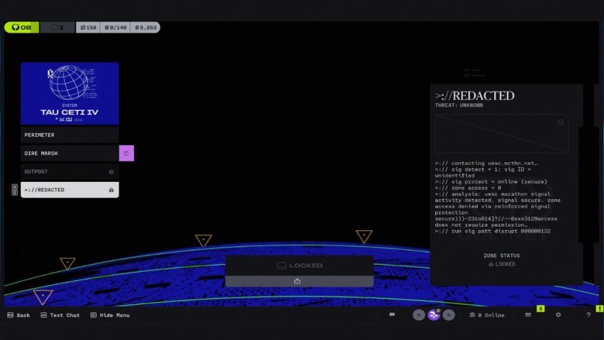This screenshot has width=604, height=340.
Task: Open the text chat speech bubble icon
Action: coord(392,315)
